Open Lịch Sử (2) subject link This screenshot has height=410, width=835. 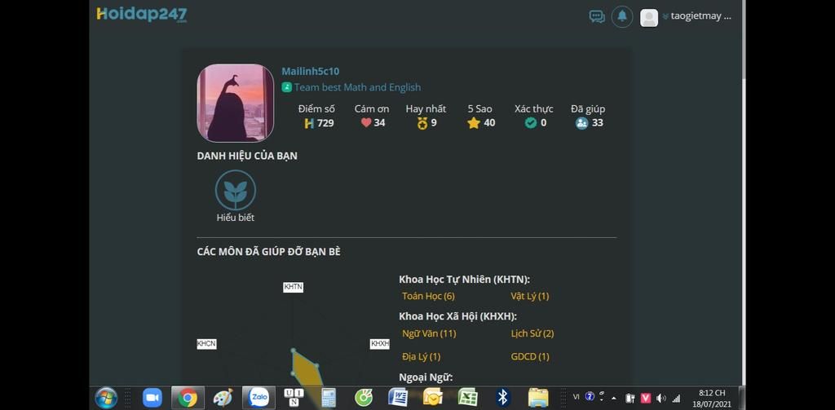[532, 334]
